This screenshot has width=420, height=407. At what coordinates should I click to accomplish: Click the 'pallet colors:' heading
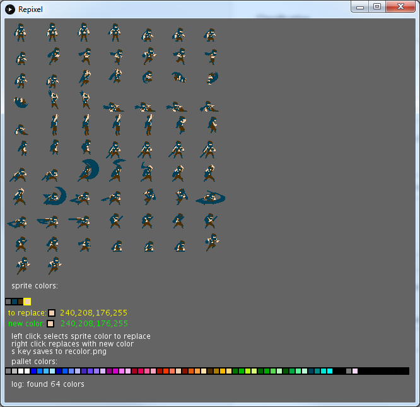(34, 362)
